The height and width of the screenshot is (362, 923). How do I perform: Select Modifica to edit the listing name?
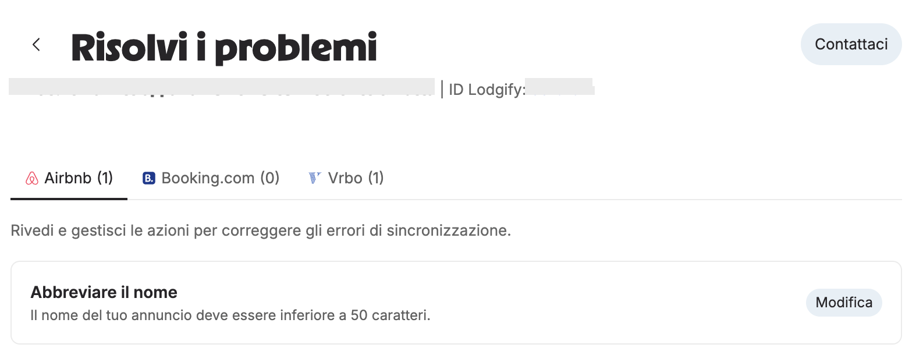click(x=844, y=303)
